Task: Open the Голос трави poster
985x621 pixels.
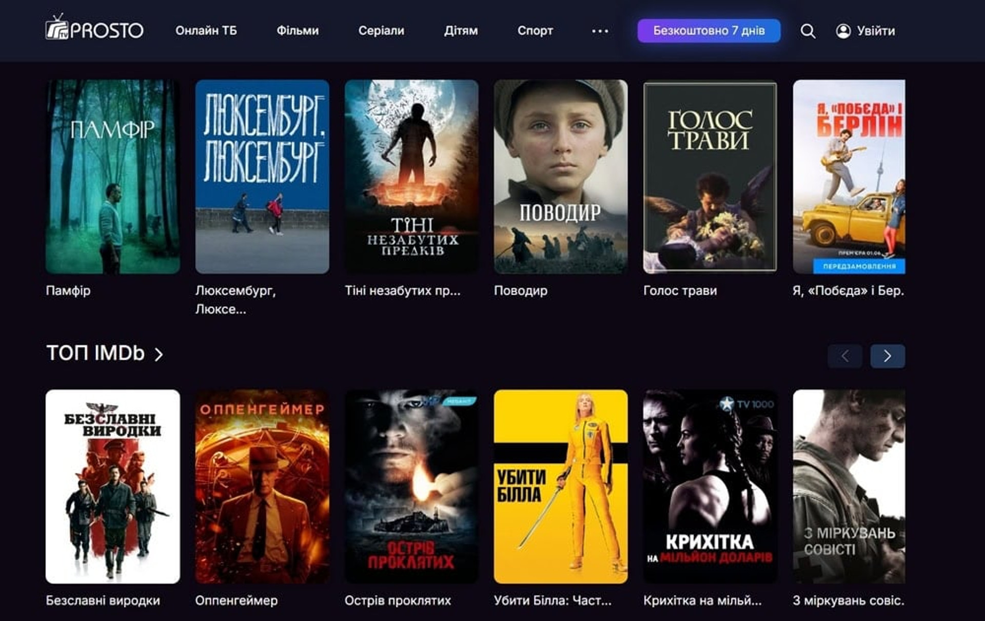Action: 710,177
